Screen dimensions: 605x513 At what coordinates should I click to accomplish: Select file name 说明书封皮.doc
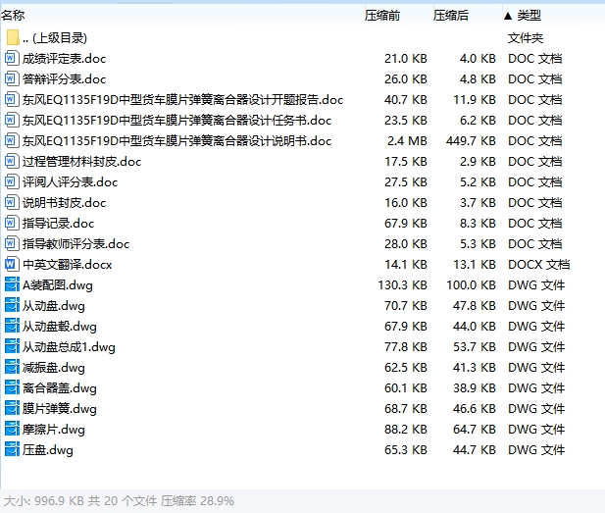[x=64, y=203]
